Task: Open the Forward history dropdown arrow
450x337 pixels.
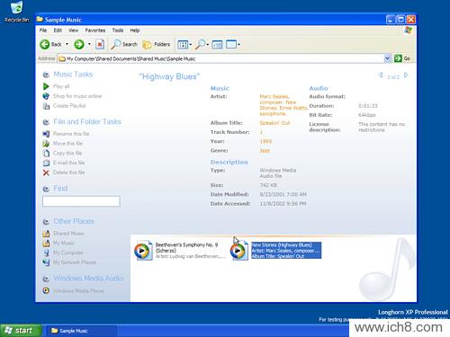Action: [89, 44]
